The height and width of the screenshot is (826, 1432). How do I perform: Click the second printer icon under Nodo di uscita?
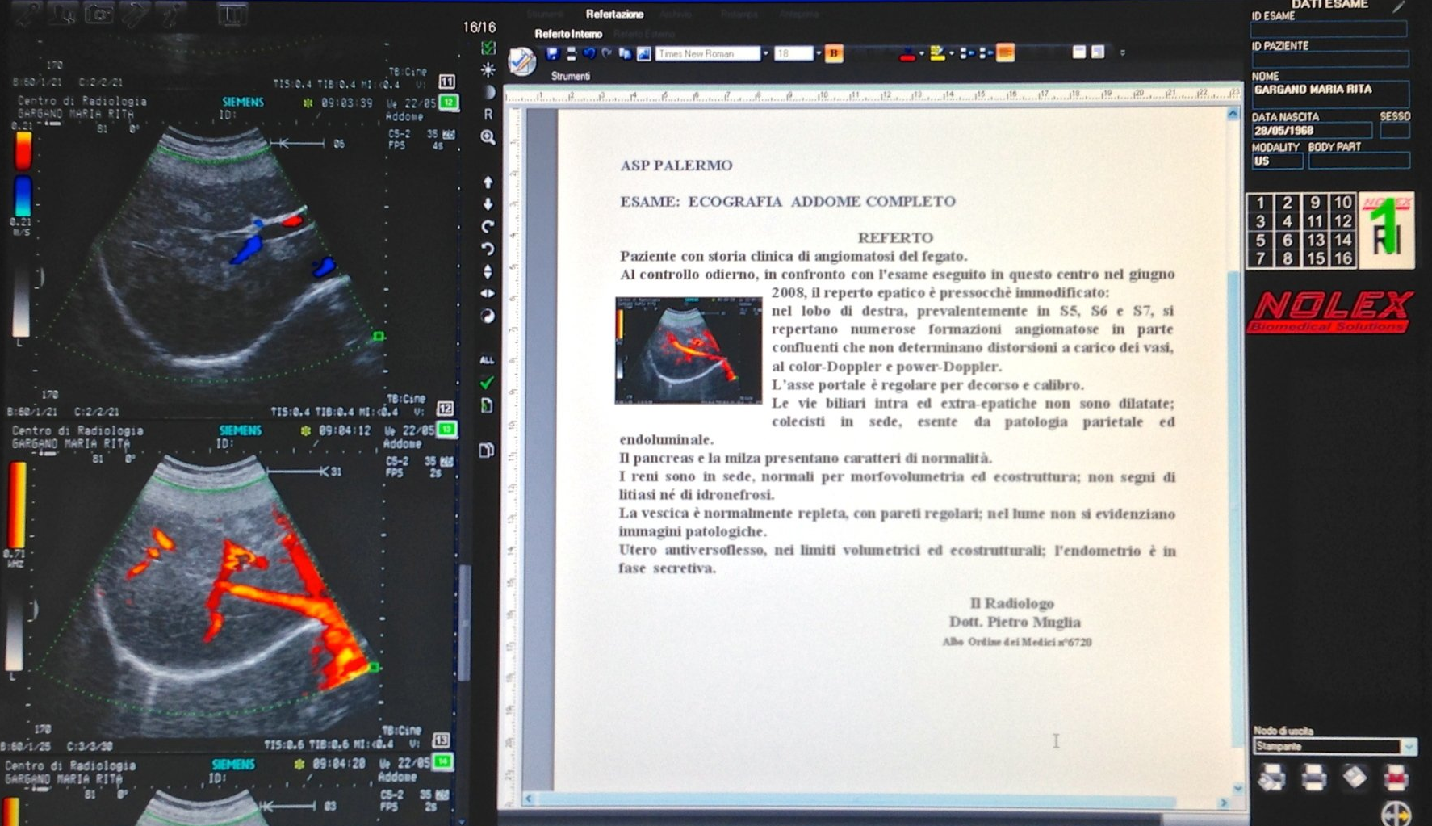[x=1313, y=778]
